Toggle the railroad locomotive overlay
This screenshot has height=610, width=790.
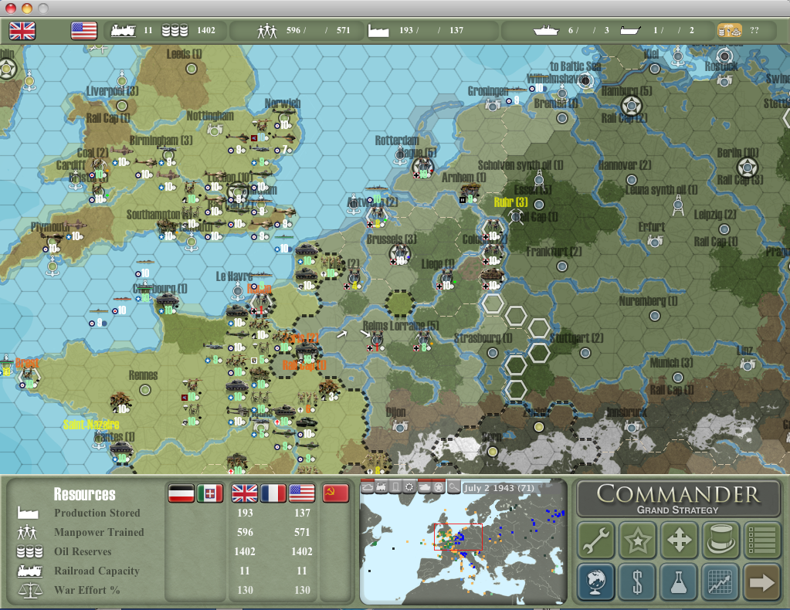[381, 487]
